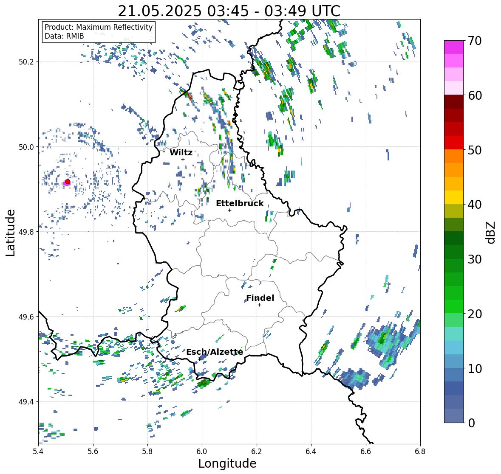Viewport: 501px width, 474px height.
Task: Click the 10 value on the colorbar
Action: click(x=475, y=368)
